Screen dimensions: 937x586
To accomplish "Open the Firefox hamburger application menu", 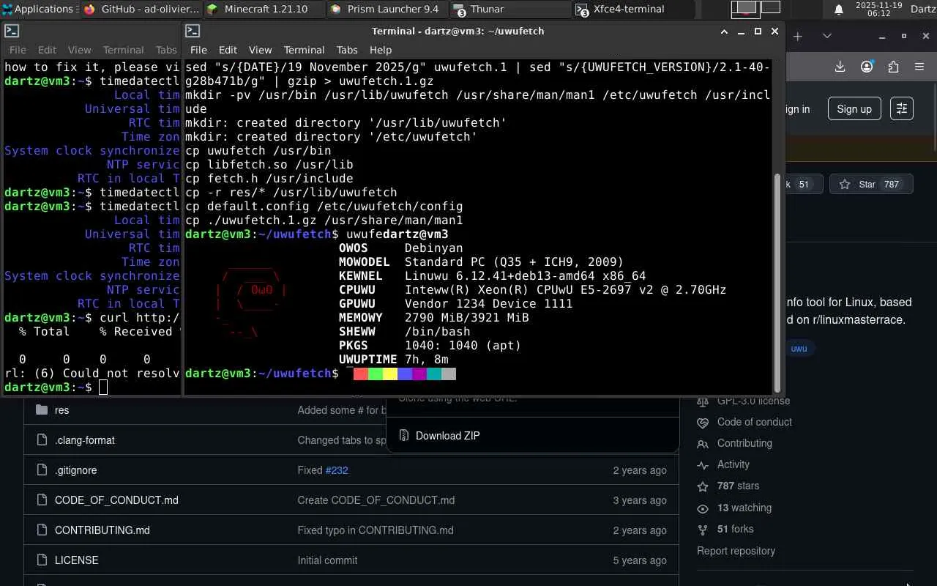I will pyautogui.click(x=919, y=67).
